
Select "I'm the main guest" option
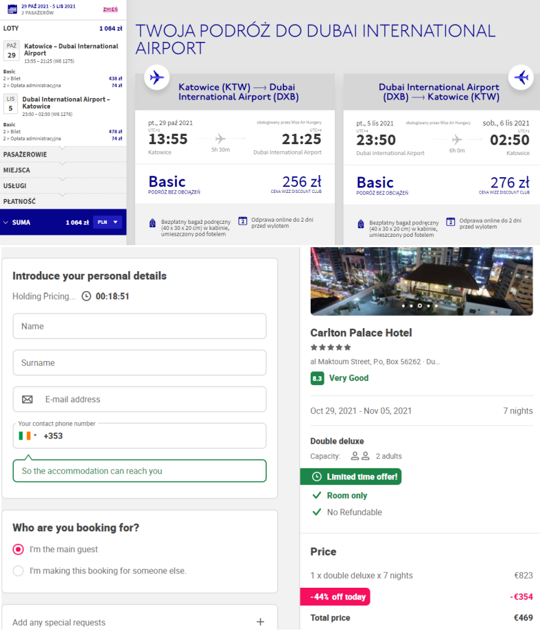[19, 549]
